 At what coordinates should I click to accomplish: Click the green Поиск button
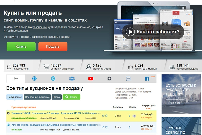tap(72, 97)
